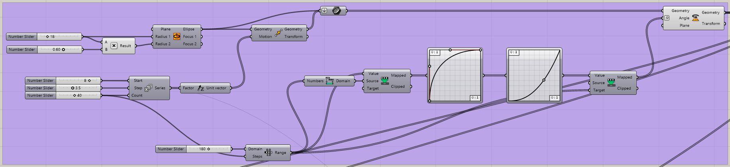Click the grip of the 3.5 slider
The height and width of the screenshot is (167, 730).
point(73,88)
